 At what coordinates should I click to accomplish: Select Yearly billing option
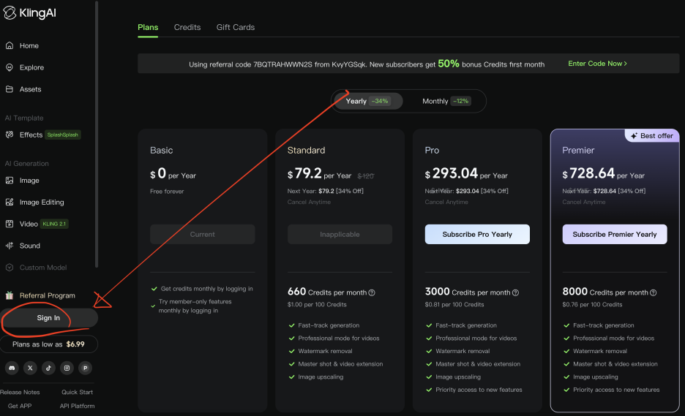367,102
